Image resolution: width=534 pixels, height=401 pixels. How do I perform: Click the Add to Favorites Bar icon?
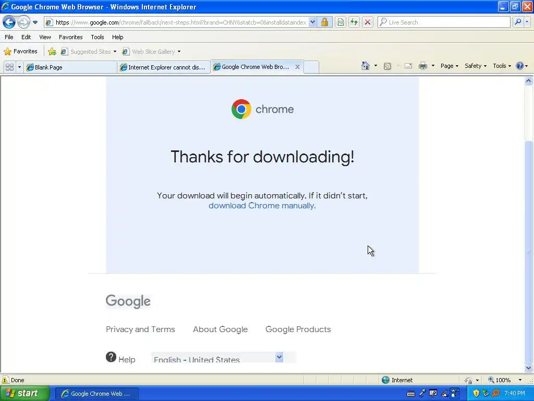(52, 52)
